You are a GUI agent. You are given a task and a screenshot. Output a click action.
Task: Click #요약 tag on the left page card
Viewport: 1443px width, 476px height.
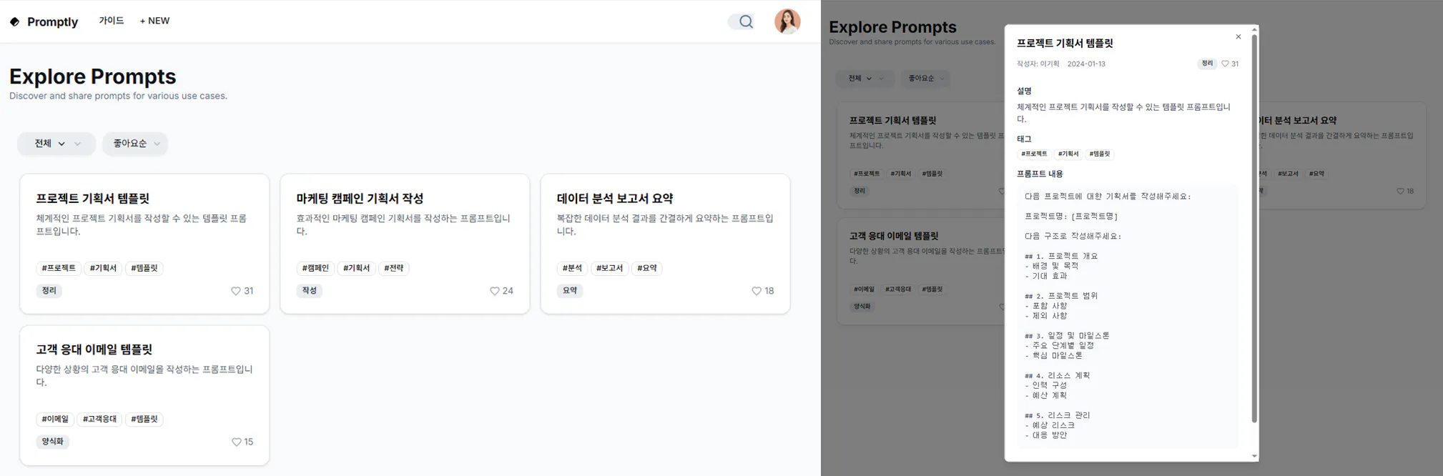coord(647,268)
